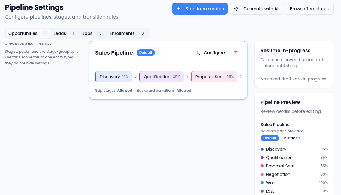Click the Resume in-progress heading
341x195 pixels.
click(x=285, y=50)
